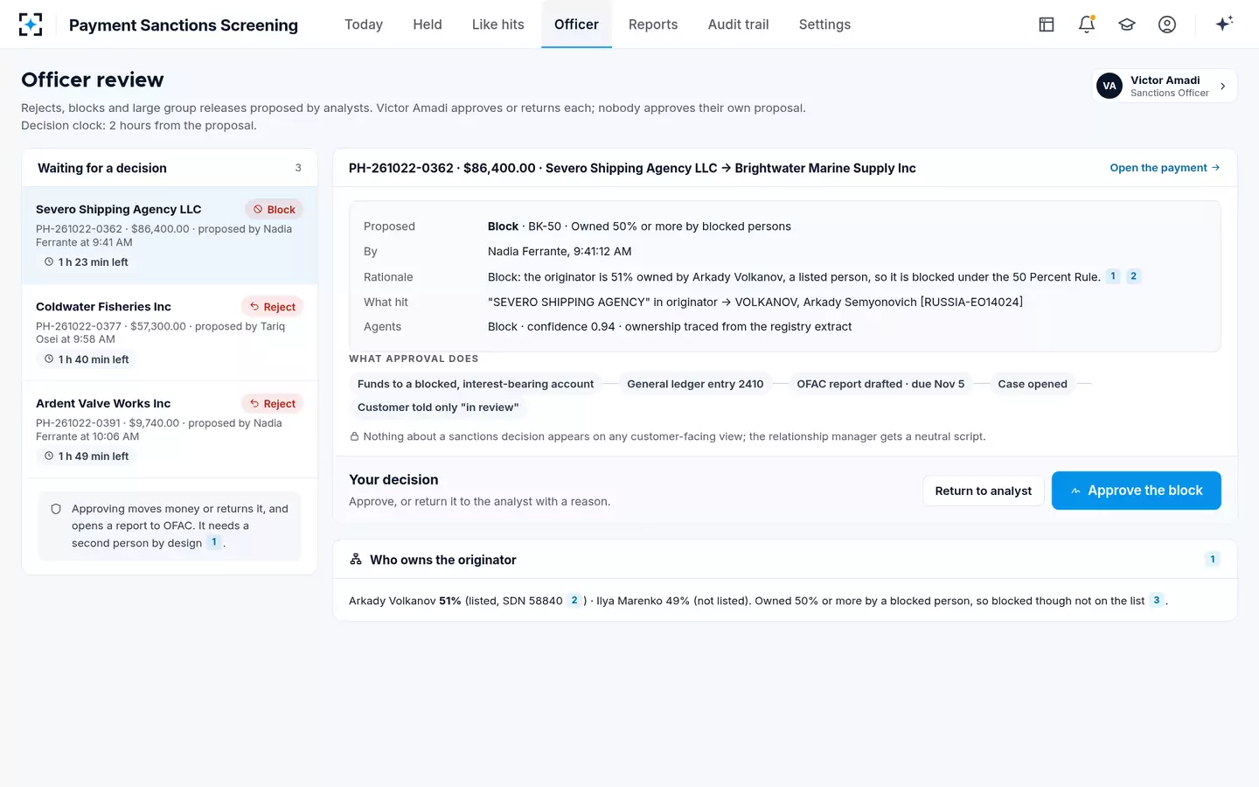Click the 'Funds to a blocked, interest-bearing account' step
Viewport: 1259px width, 787px height.
[x=476, y=384]
